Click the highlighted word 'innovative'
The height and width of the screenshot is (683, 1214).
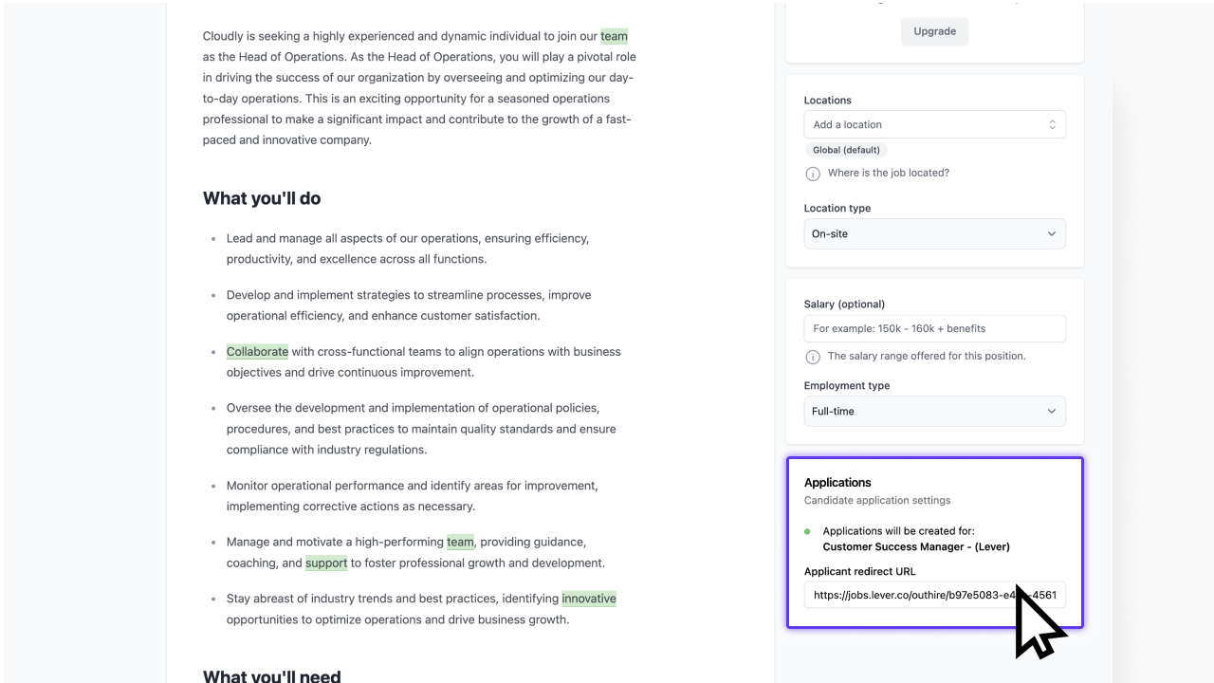(589, 599)
